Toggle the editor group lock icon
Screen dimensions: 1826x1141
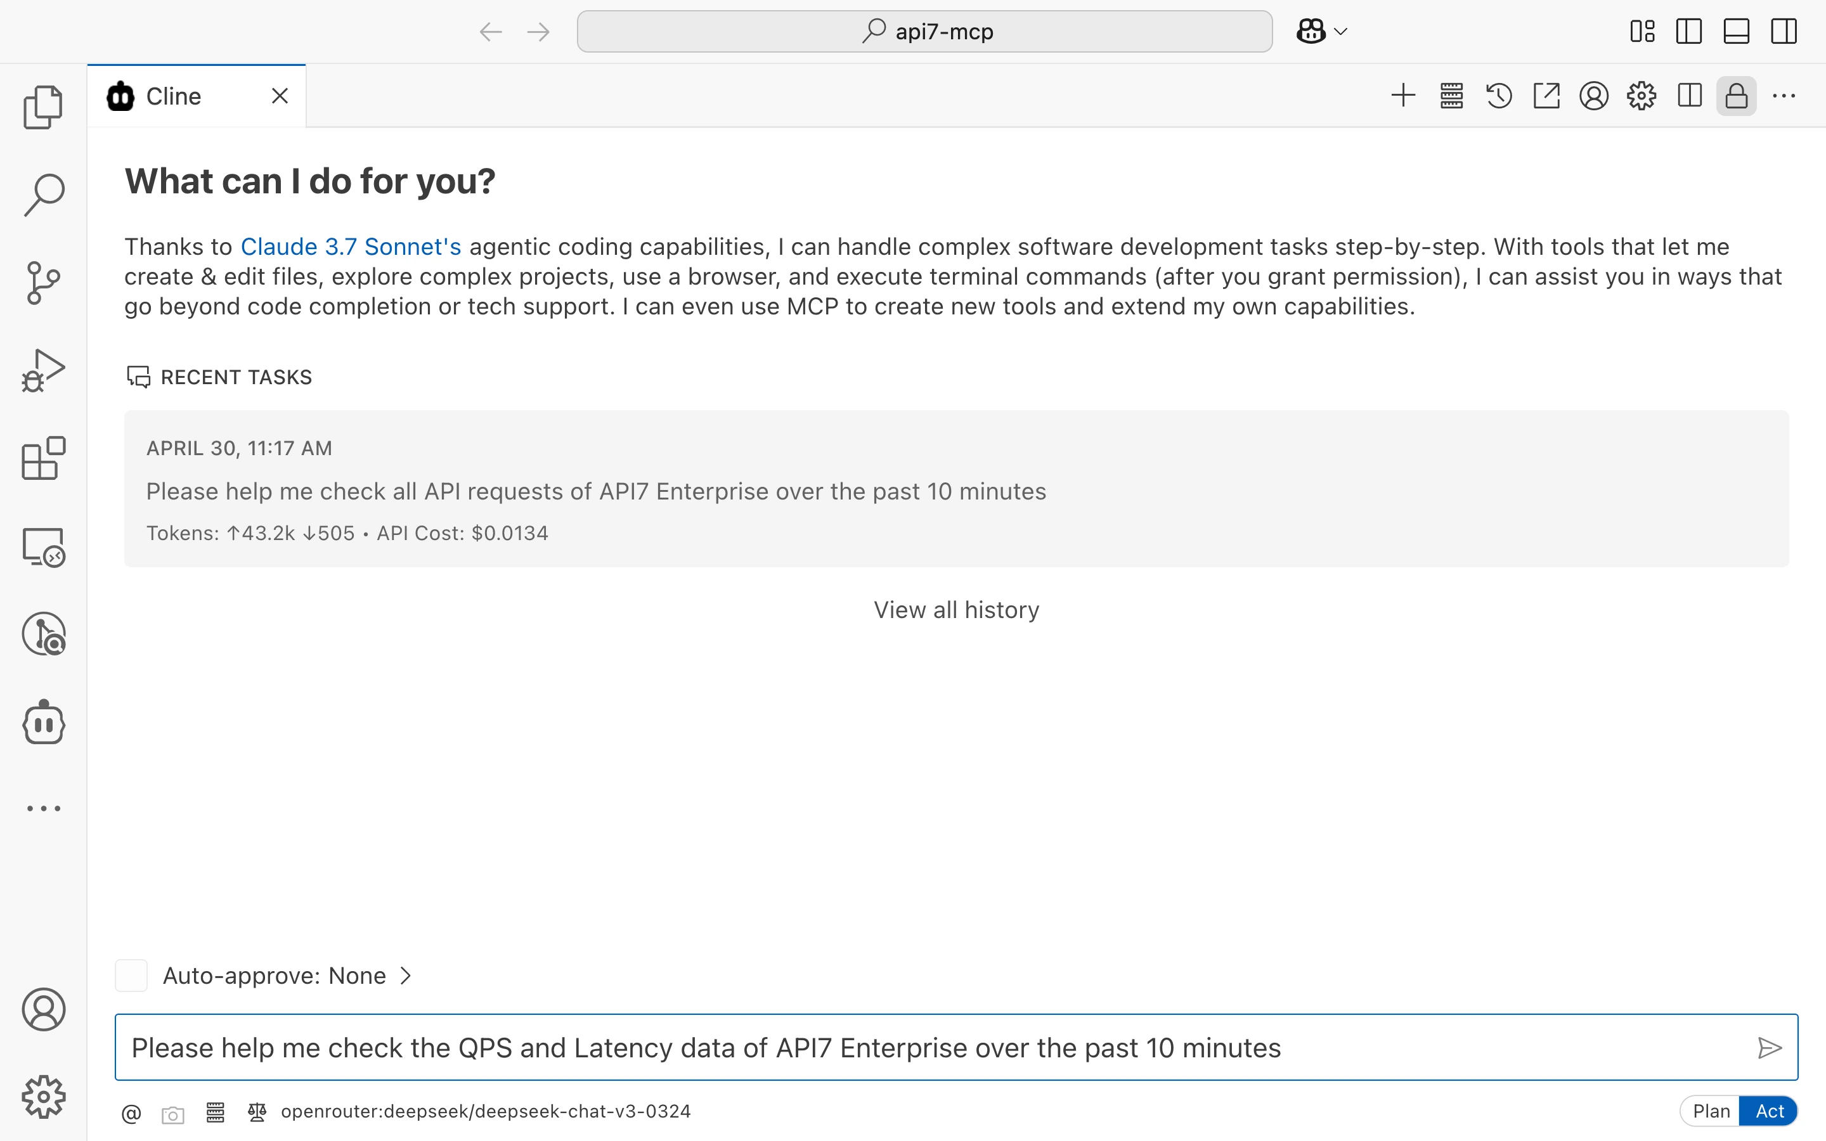(x=1736, y=96)
